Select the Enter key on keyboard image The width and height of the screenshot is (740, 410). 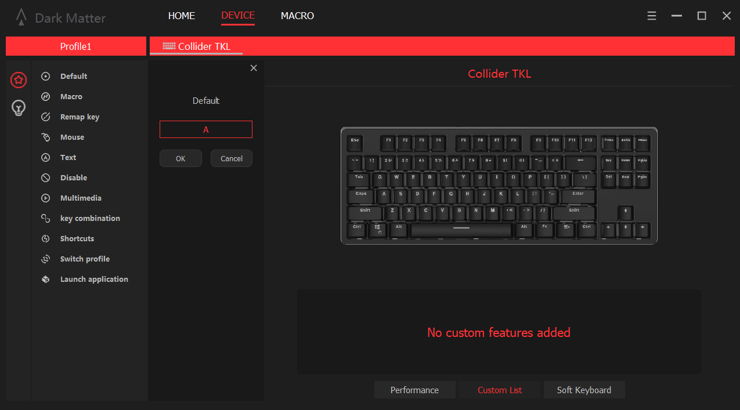pos(578,197)
